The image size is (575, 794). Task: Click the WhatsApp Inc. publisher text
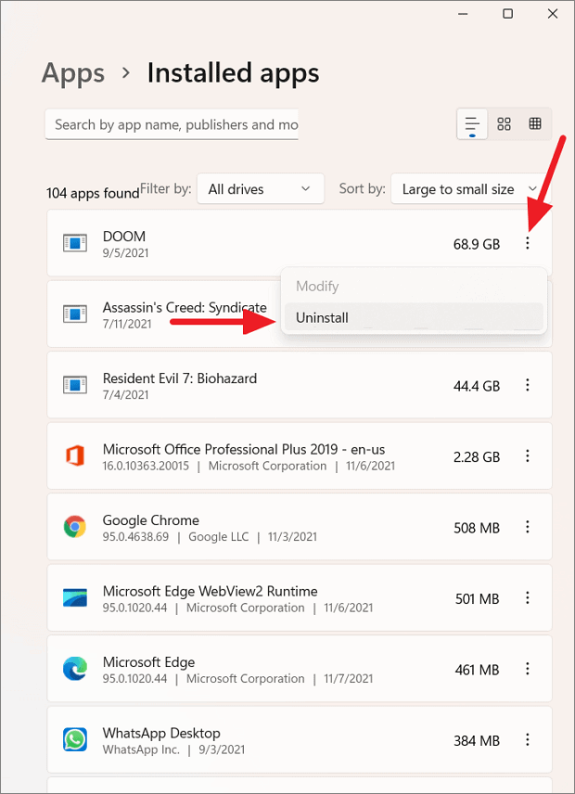[141, 749]
